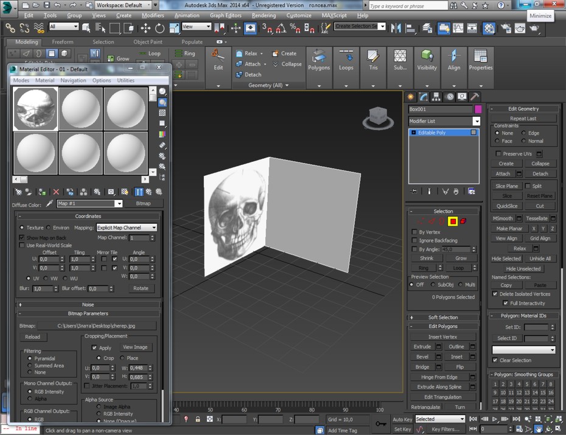Screen dimensions: 566x435
Task: Select Summed Area filtering radio
Action: pyautogui.click(x=30, y=366)
